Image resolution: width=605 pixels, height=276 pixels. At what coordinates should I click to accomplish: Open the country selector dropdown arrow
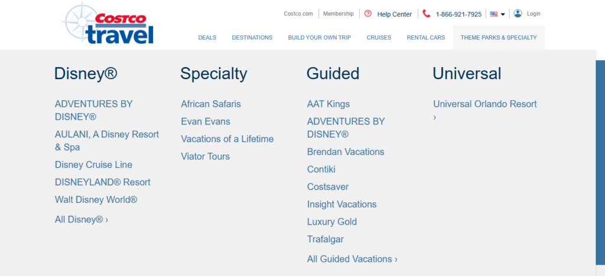coord(503,14)
